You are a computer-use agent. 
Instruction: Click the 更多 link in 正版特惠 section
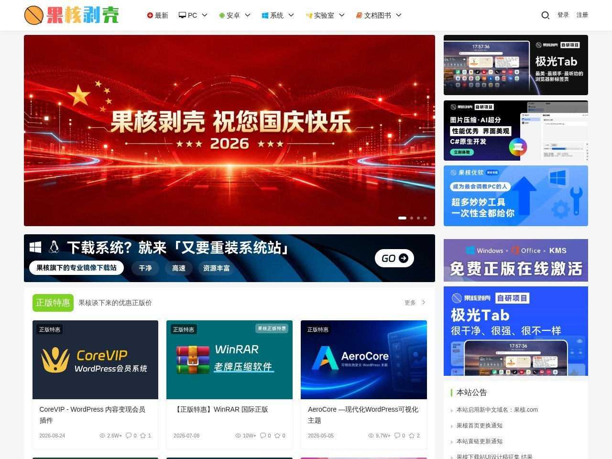410,303
